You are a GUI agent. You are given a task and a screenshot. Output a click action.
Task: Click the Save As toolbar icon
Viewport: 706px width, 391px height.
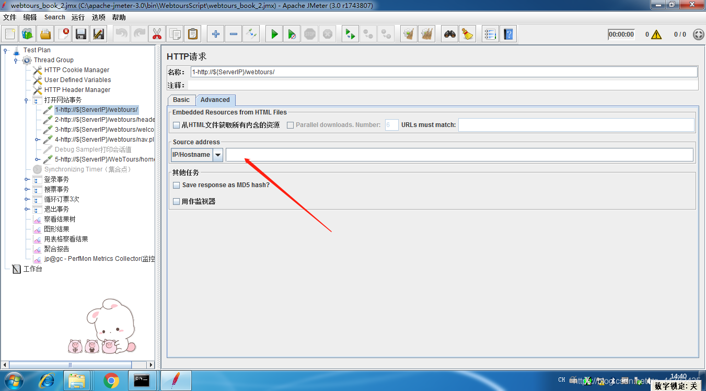99,34
